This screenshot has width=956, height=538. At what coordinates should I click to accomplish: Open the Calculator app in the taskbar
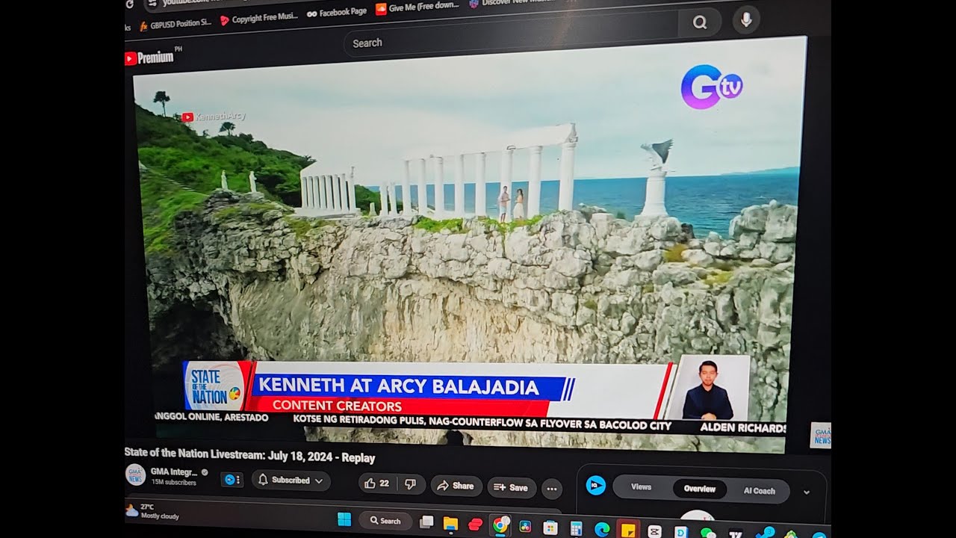click(x=576, y=528)
